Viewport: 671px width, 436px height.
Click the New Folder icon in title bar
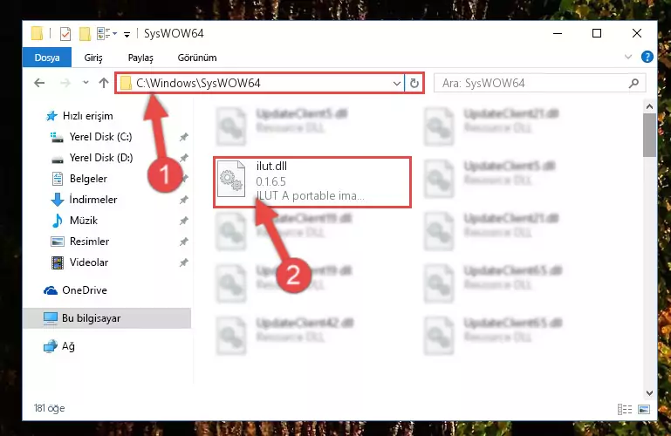pyautogui.click(x=86, y=33)
